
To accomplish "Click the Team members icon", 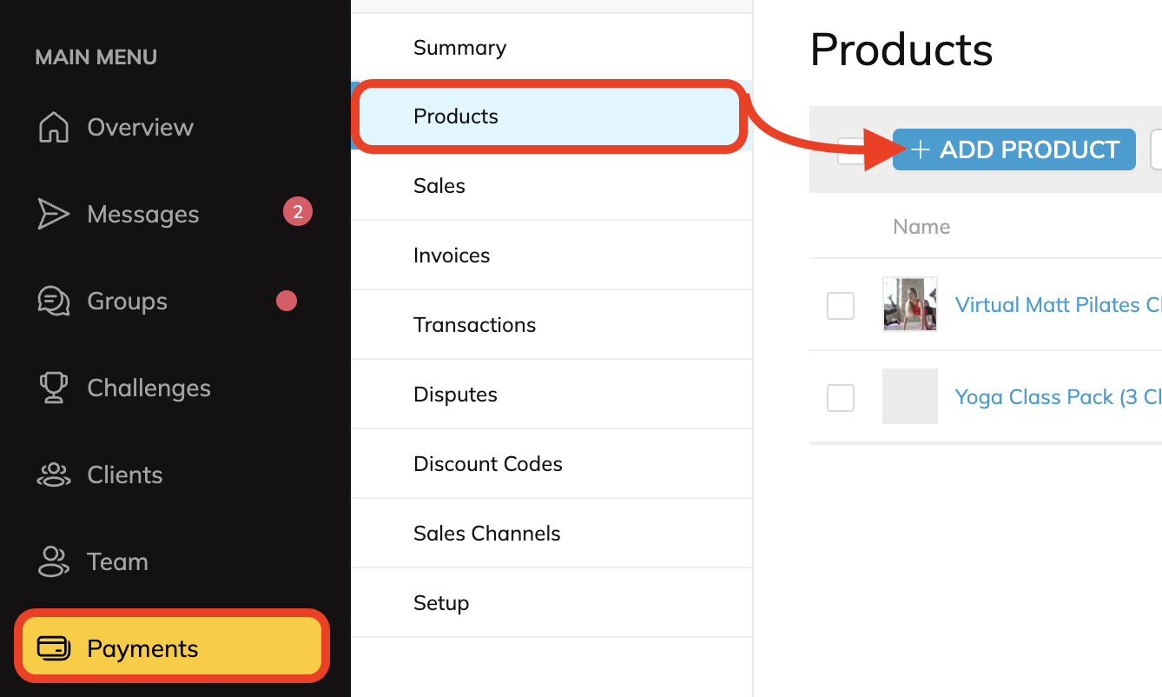I will tap(54, 561).
